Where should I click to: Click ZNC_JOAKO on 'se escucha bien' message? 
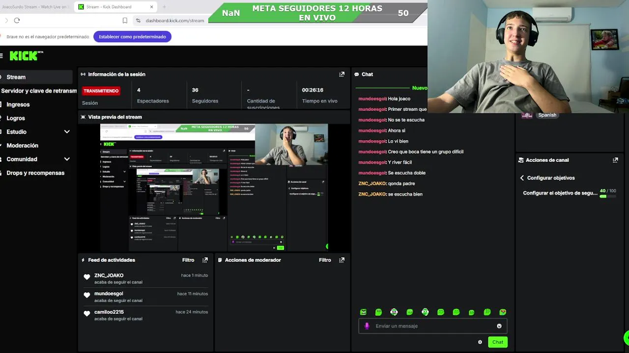[x=372, y=194]
